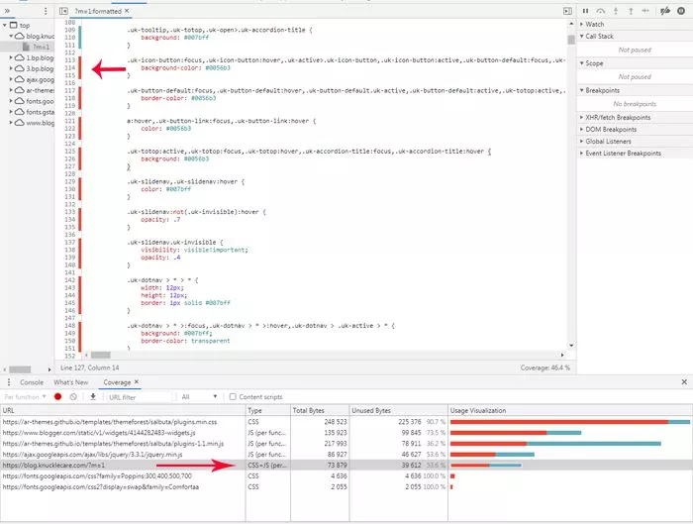Select the Comfortaa font css coverage row
This screenshot has height=524, width=693.
click(x=346, y=487)
